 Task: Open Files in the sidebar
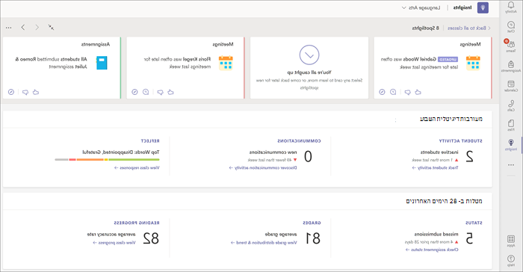click(510, 125)
